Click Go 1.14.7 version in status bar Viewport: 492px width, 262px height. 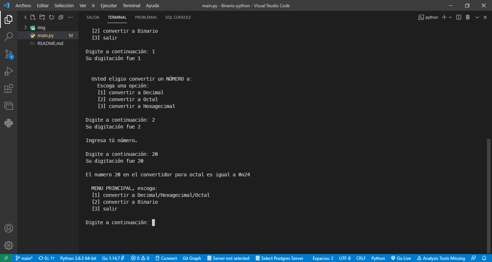113,258
